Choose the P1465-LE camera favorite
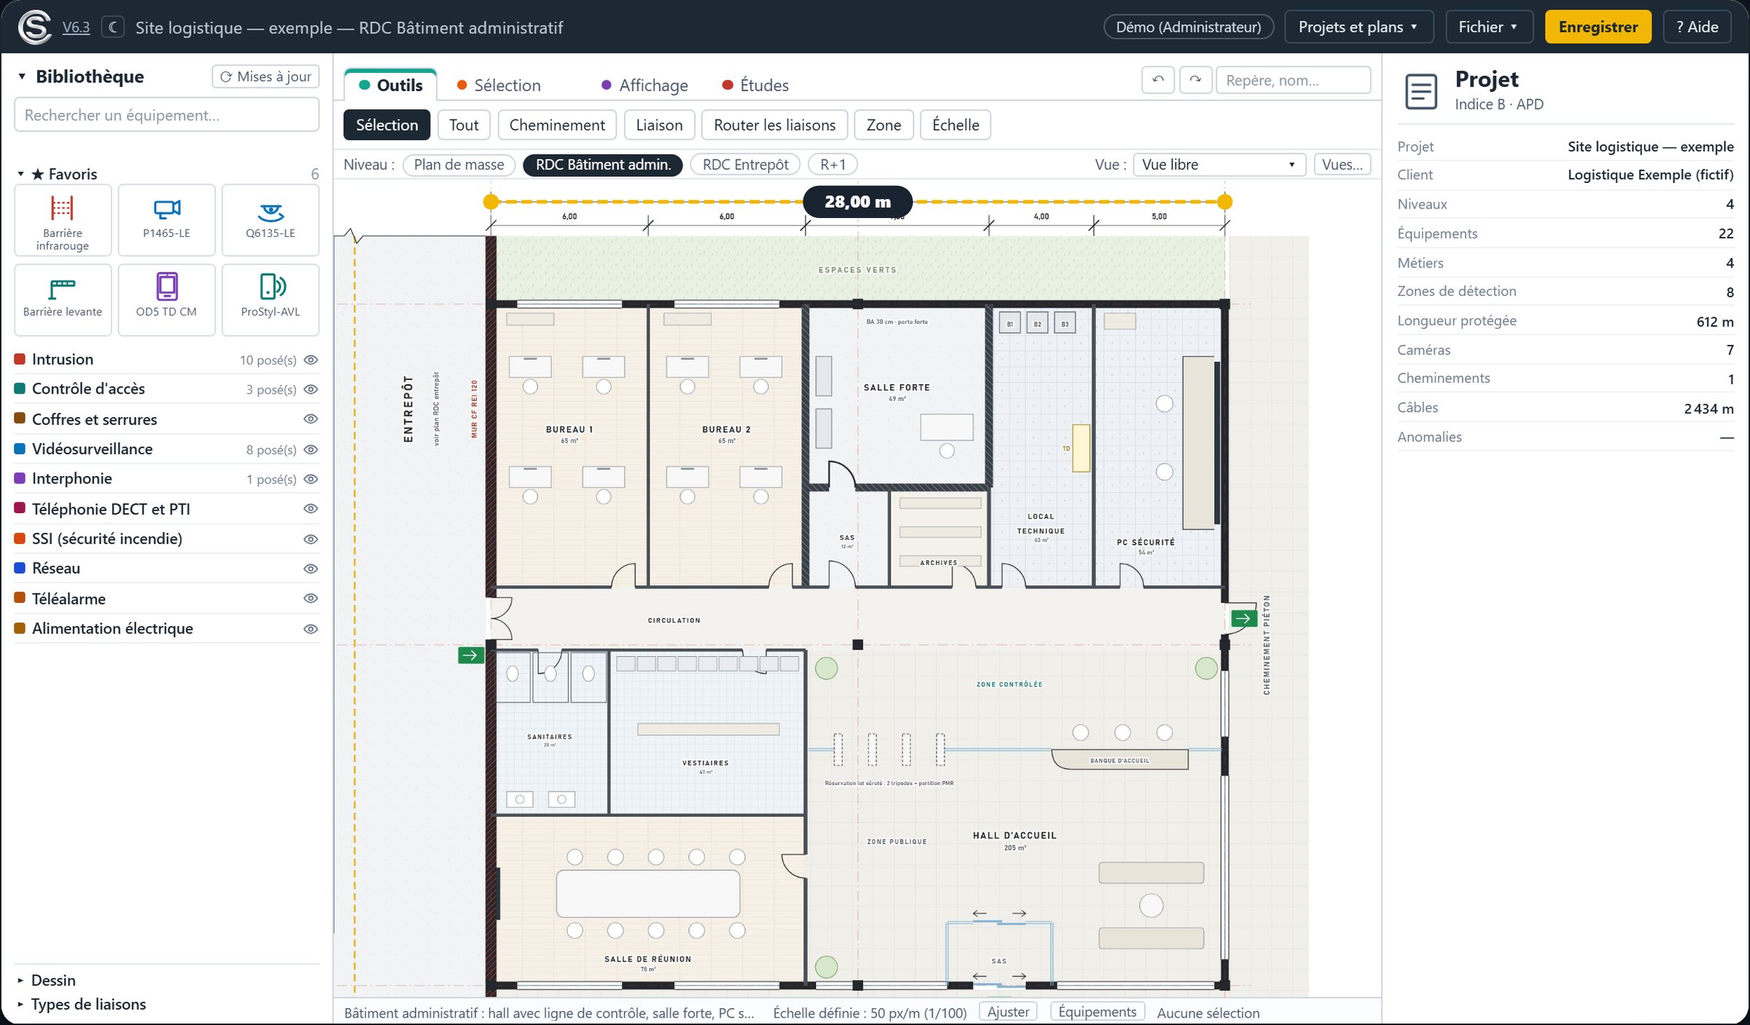1750x1025 pixels. click(x=166, y=220)
